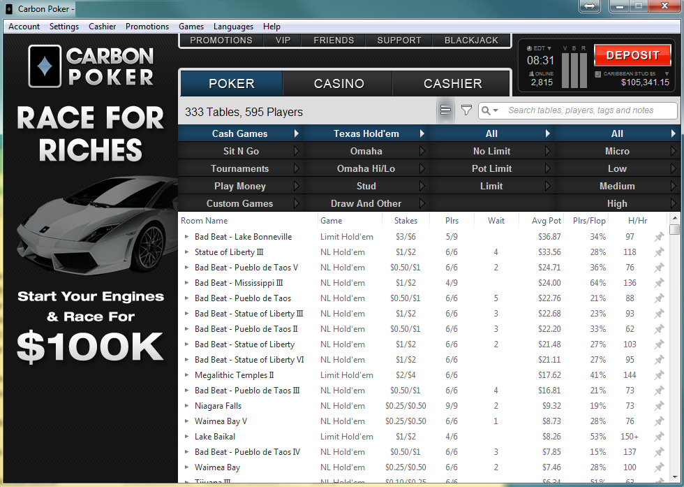This screenshot has width=684, height=487.
Task: Select Sit N Go game type
Action: pyautogui.click(x=241, y=151)
